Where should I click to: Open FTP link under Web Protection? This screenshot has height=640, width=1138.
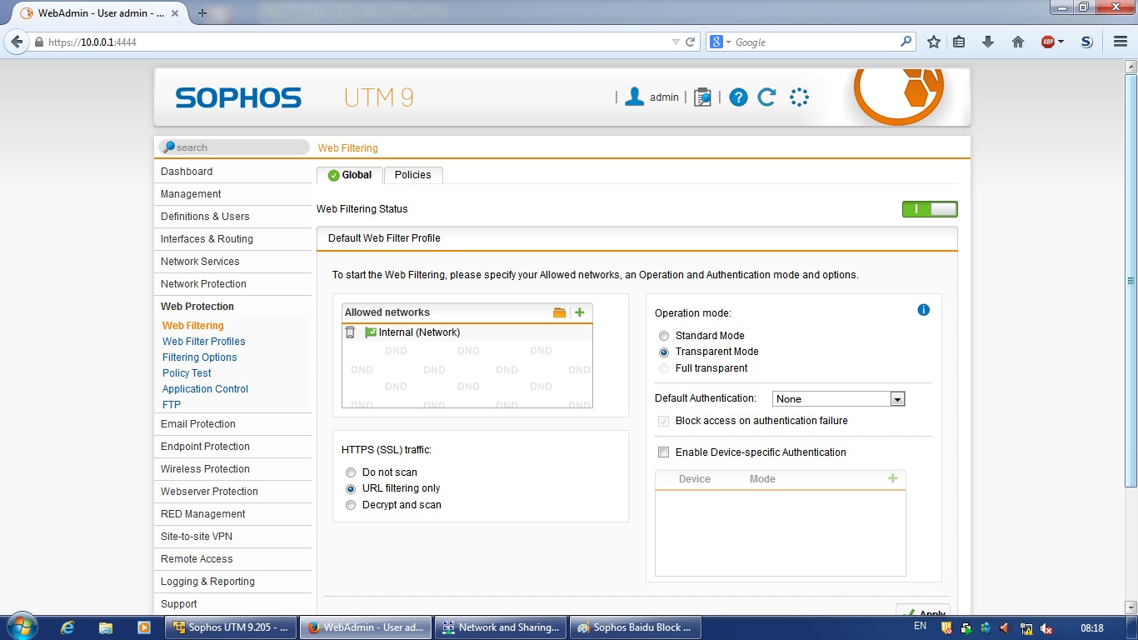click(172, 405)
